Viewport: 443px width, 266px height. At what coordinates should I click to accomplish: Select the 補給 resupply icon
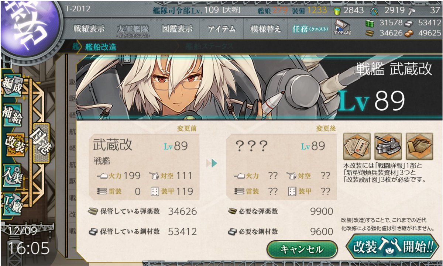point(12,114)
